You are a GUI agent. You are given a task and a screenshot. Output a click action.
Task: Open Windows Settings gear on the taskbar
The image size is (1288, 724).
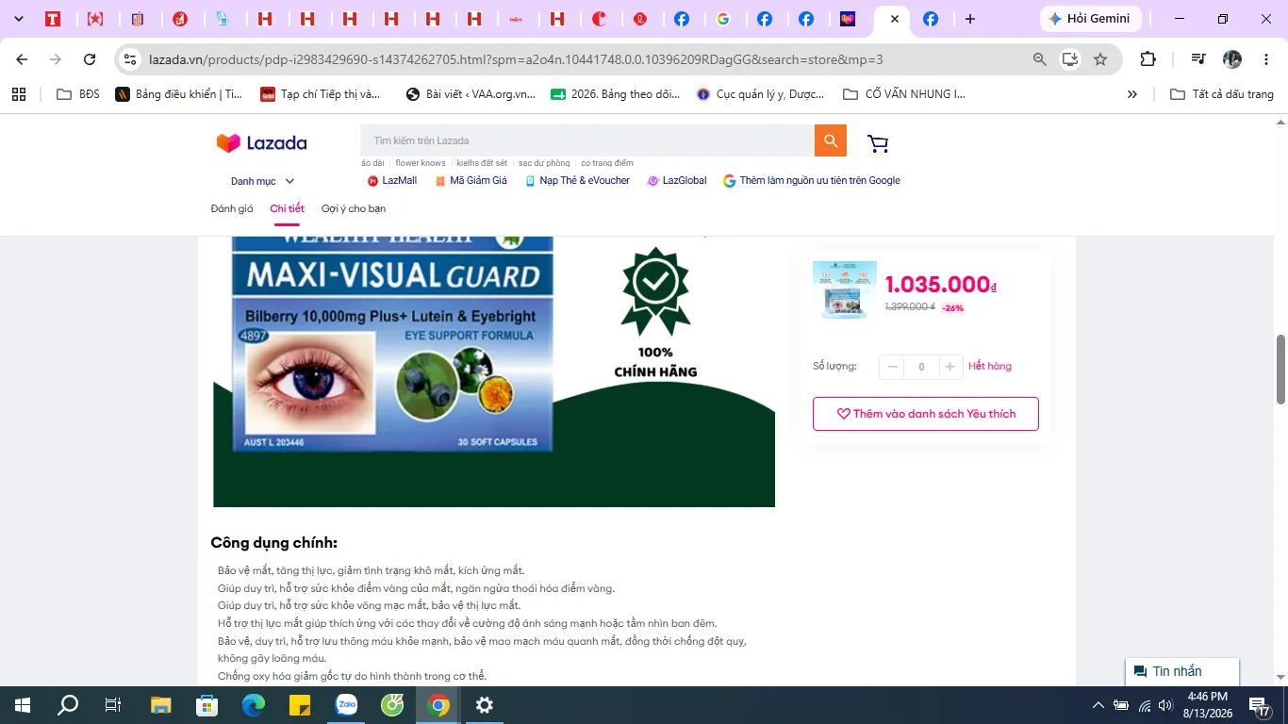[485, 705]
